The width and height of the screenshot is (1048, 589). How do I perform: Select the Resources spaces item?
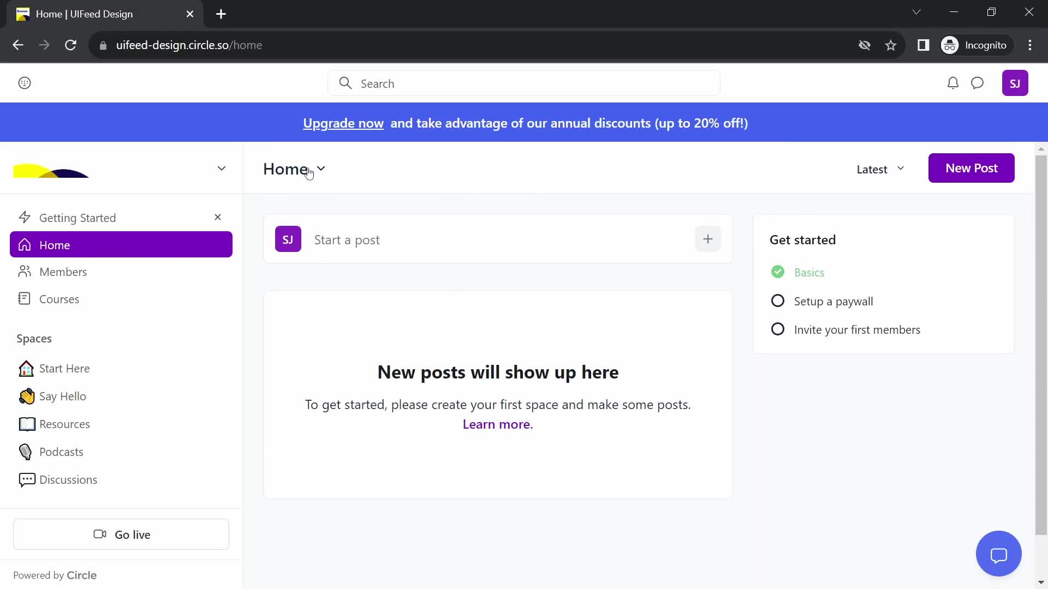tap(65, 424)
